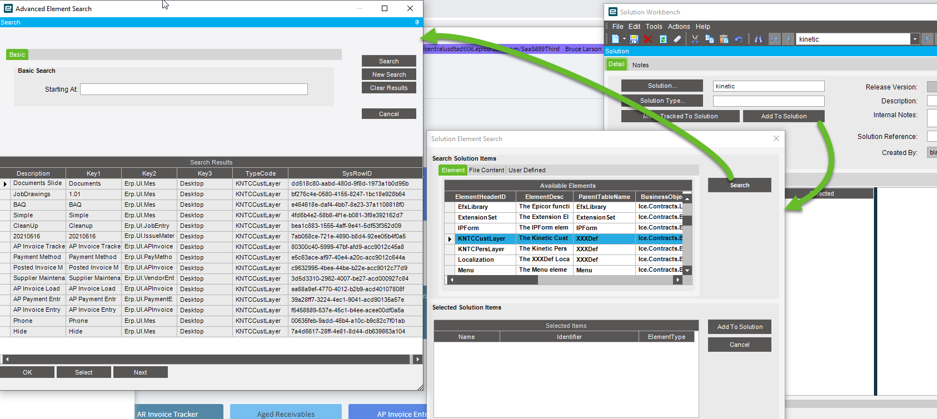Select the KNTCCustLayer row in Available Elements
The height and width of the screenshot is (419, 937).
pos(564,238)
